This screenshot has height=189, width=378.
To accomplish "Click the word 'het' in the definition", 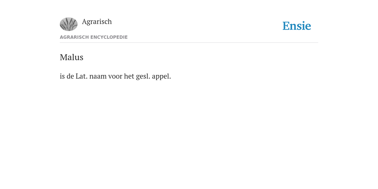I will 129,76.
